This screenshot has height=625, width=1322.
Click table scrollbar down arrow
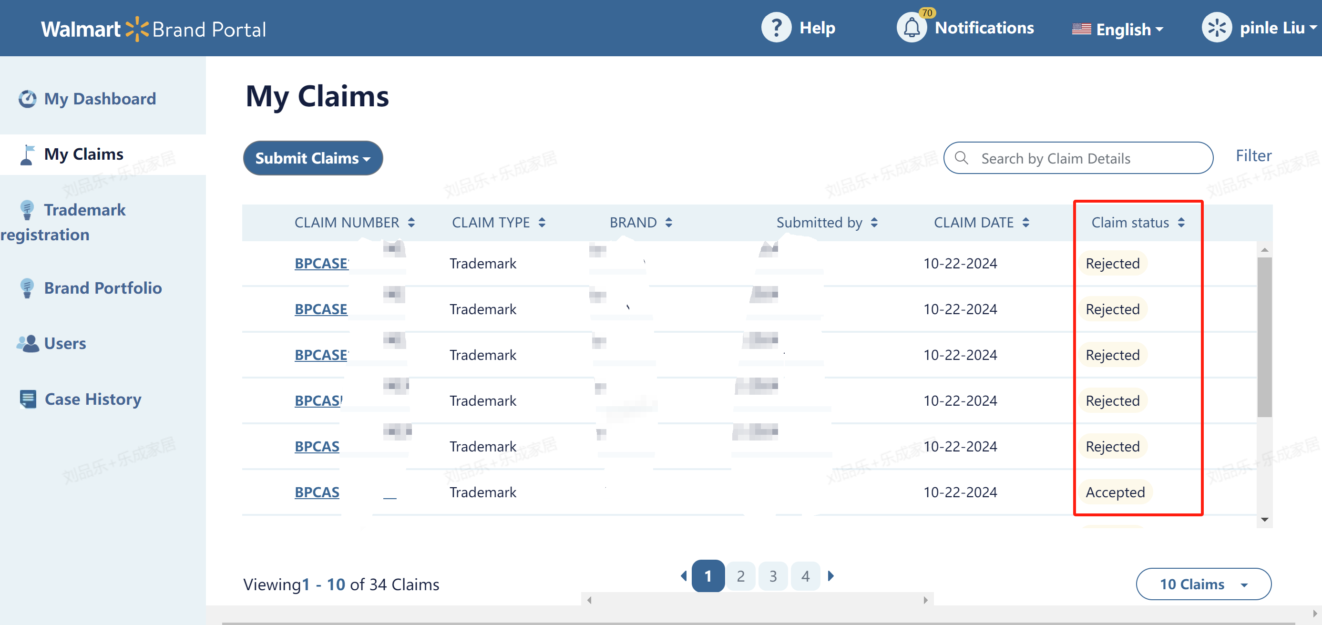[1264, 520]
